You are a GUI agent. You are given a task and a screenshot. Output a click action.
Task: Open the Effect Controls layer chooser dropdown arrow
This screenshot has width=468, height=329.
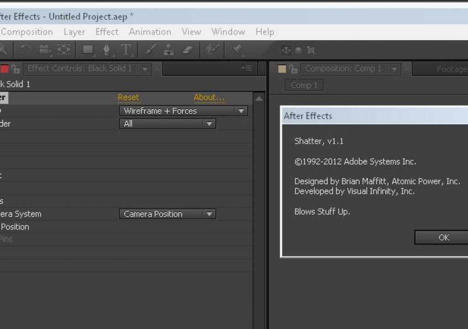145,69
